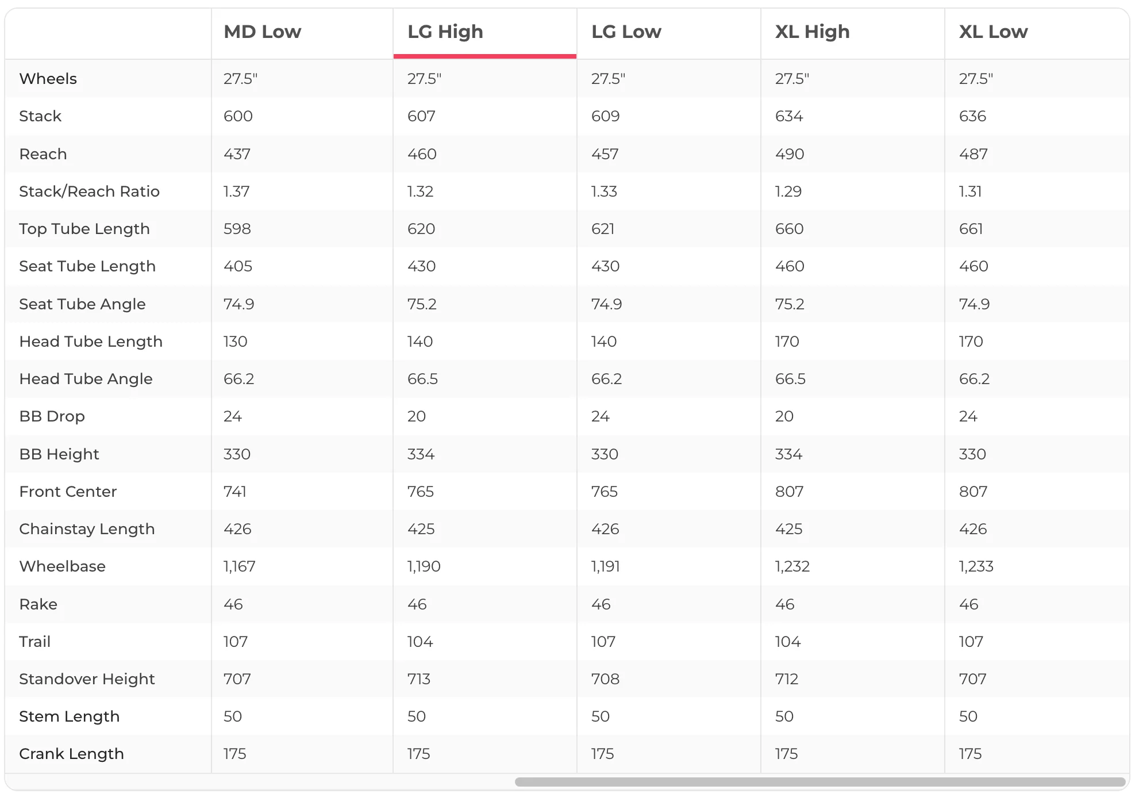Click the LG High Wheelbase value 1,190
The height and width of the screenshot is (805, 1139).
click(x=424, y=566)
